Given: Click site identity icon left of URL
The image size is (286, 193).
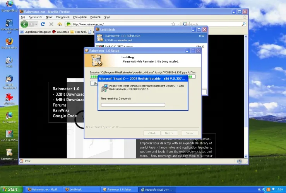Looking at the screenshot, I should (69, 24).
